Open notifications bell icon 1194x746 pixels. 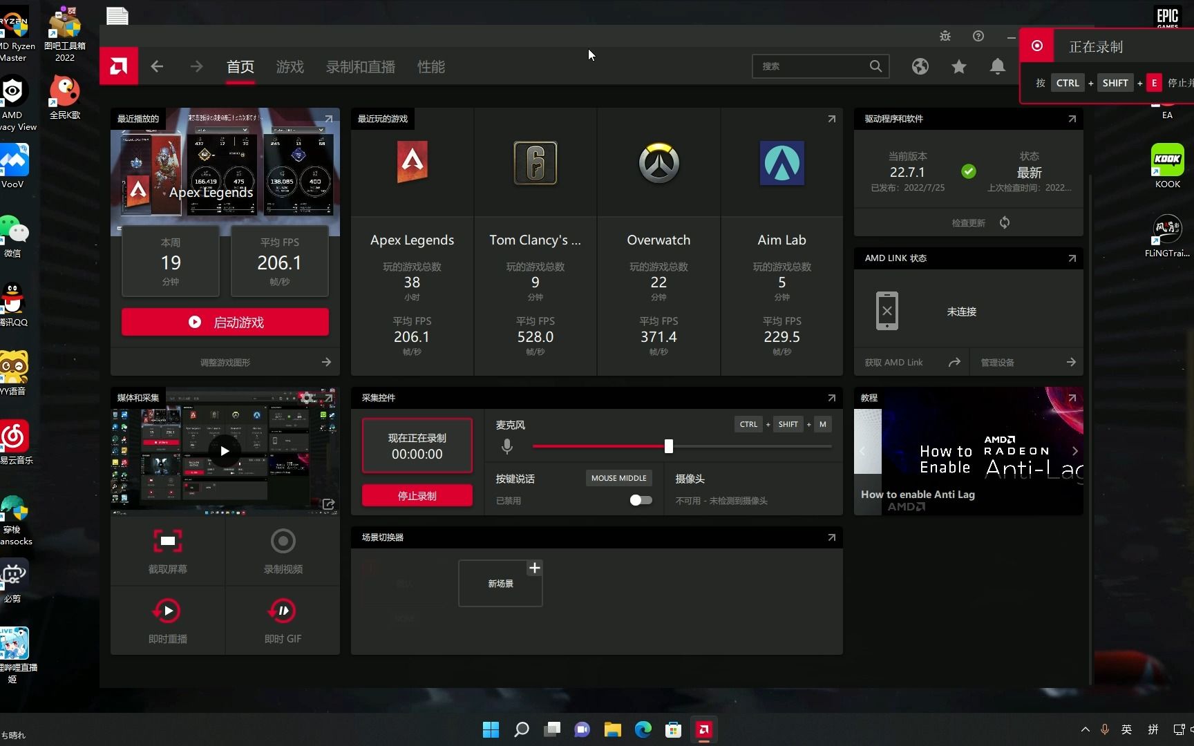997,66
